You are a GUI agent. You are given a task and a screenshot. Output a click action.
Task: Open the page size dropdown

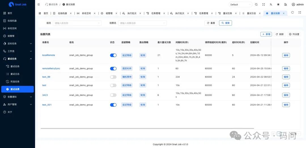pyautogui.click(x=295, y=134)
